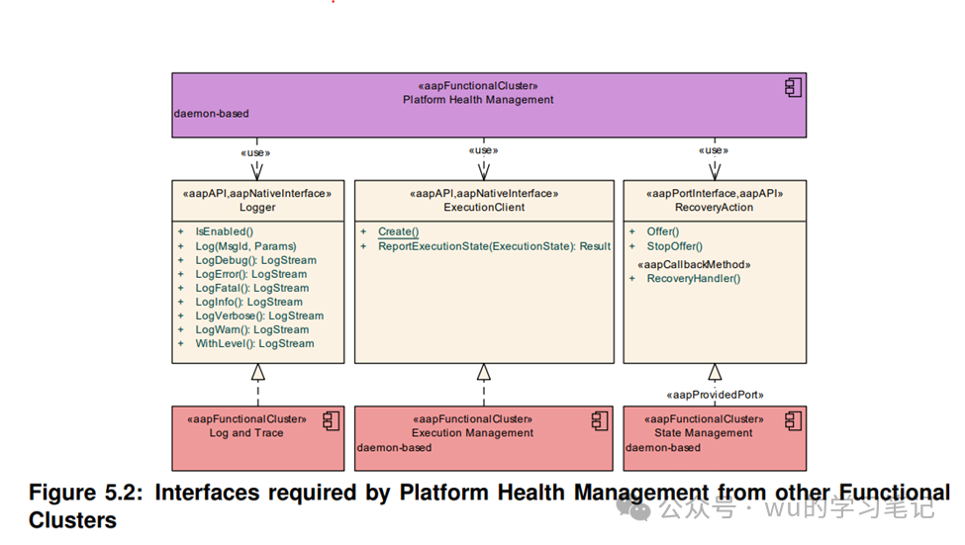The image size is (965, 545).
Task: Click the IsEnabled() method
Action: 224,231
